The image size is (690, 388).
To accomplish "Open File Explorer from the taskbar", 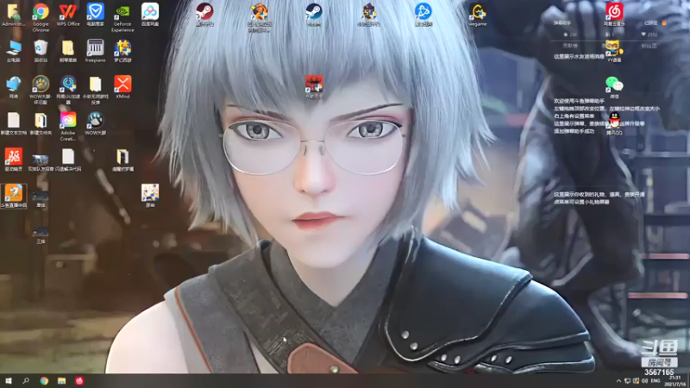I will pos(61,380).
